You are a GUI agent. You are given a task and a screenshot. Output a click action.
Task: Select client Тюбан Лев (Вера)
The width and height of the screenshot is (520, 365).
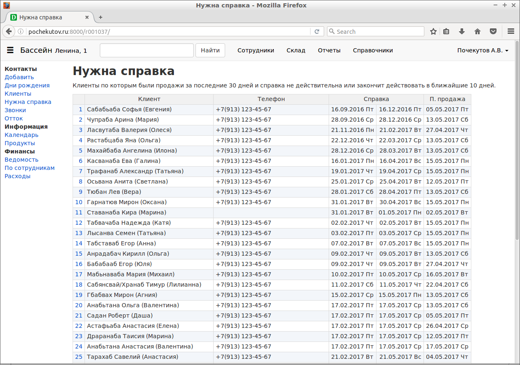[x=114, y=192]
